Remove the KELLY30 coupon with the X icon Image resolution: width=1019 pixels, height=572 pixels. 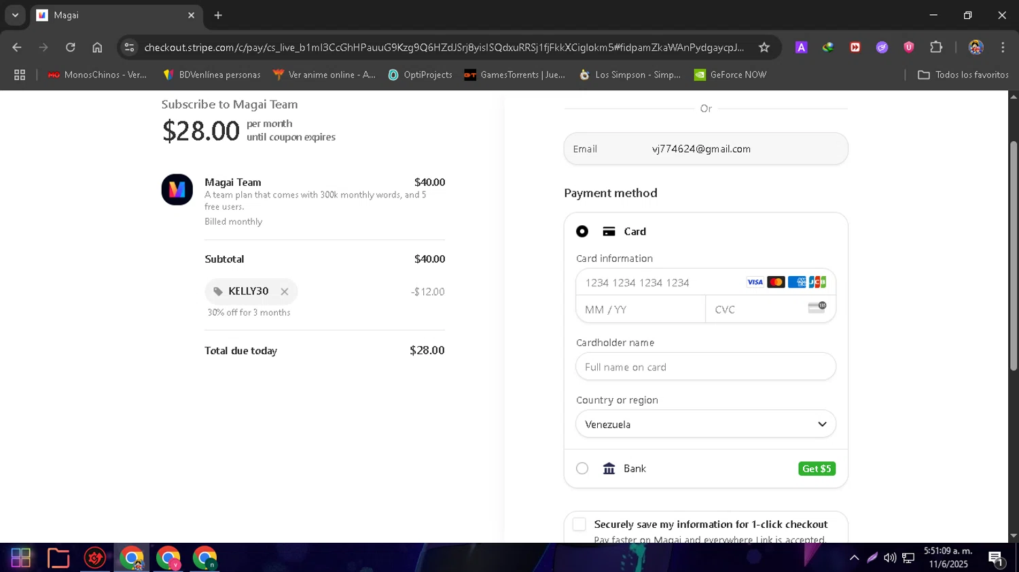[x=285, y=292]
